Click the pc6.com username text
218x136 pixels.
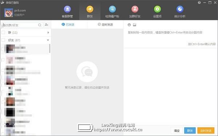click(x=20, y=11)
